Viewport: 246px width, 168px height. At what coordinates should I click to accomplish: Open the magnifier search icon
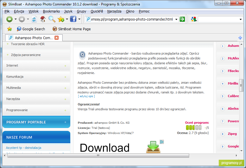[x=52, y=19]
